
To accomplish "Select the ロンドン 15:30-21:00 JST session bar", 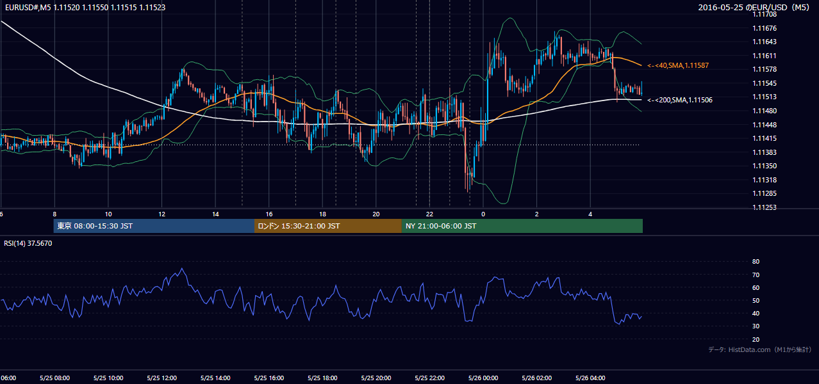I will coord(328,226).
